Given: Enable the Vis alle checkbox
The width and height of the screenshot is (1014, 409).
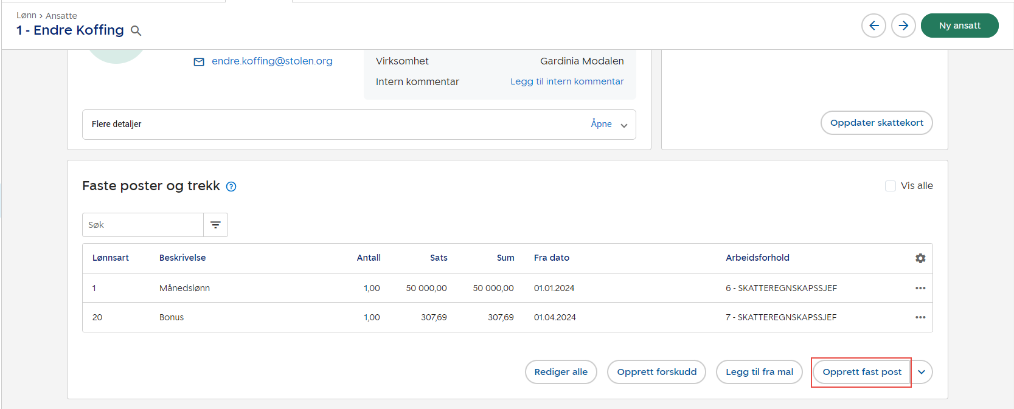Looking at the screenshot, I should (x=891, y=186).
